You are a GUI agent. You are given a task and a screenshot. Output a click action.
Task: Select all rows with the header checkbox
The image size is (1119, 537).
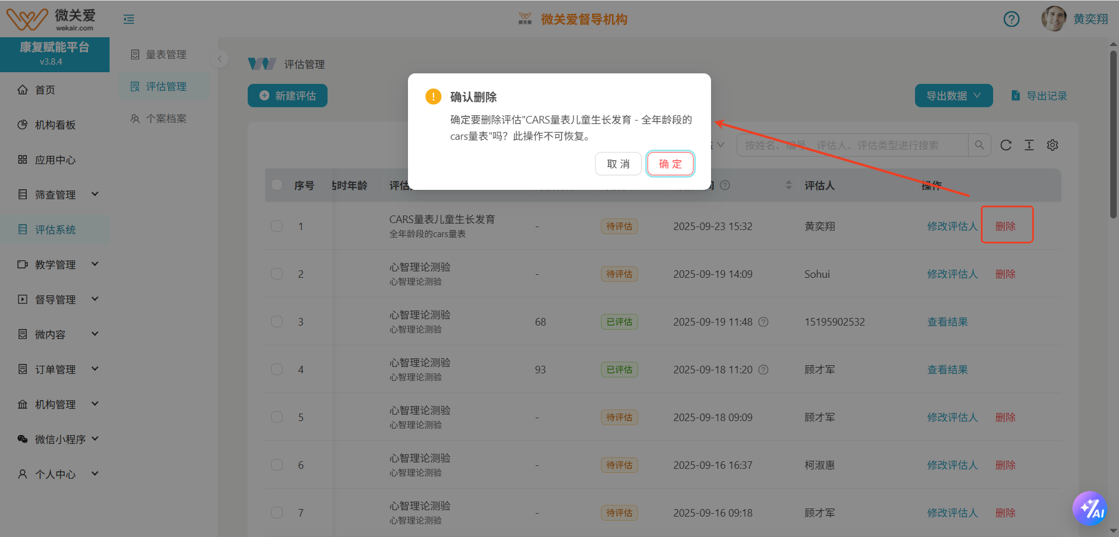(x=277, y=185)
